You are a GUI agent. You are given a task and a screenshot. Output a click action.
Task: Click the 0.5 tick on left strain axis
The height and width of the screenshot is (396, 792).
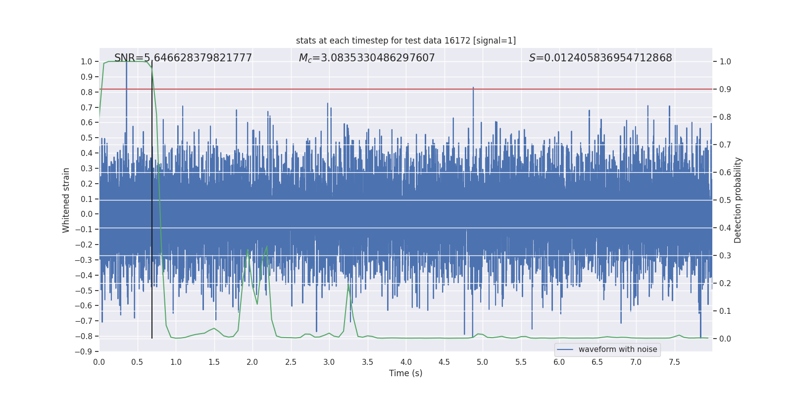pyautogui.click(x=87, y=138)
